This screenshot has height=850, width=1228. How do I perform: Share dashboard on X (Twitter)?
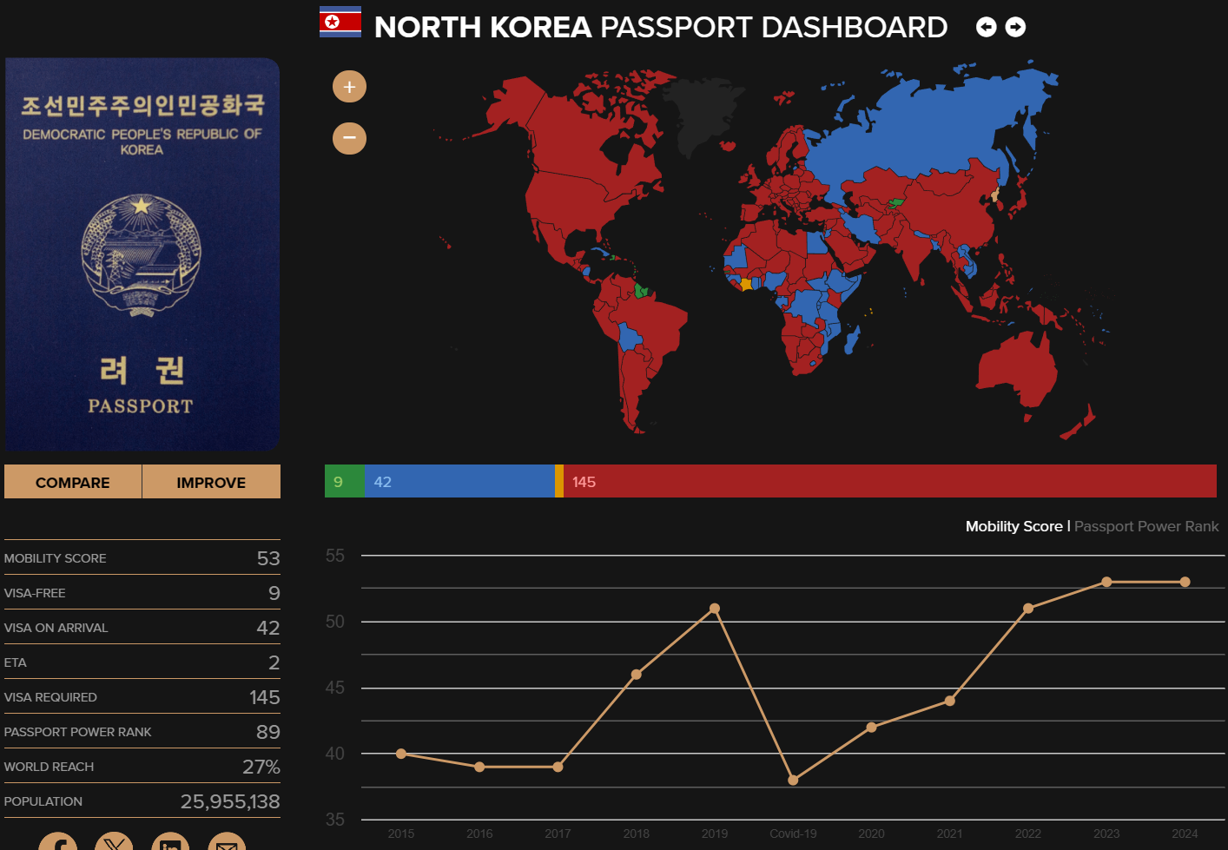pos(114,842)
